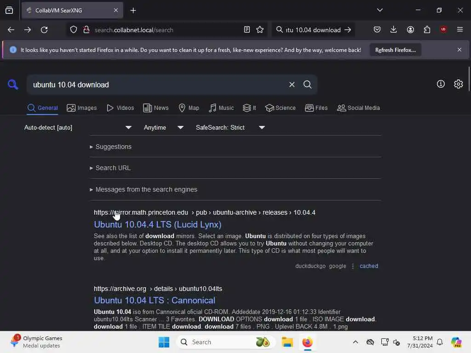Expand Messages from the search engines
Screen dimensions: 471x353
144,190
